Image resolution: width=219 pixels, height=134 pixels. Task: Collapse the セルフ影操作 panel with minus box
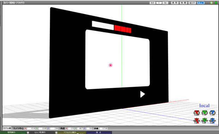point(28,133)
